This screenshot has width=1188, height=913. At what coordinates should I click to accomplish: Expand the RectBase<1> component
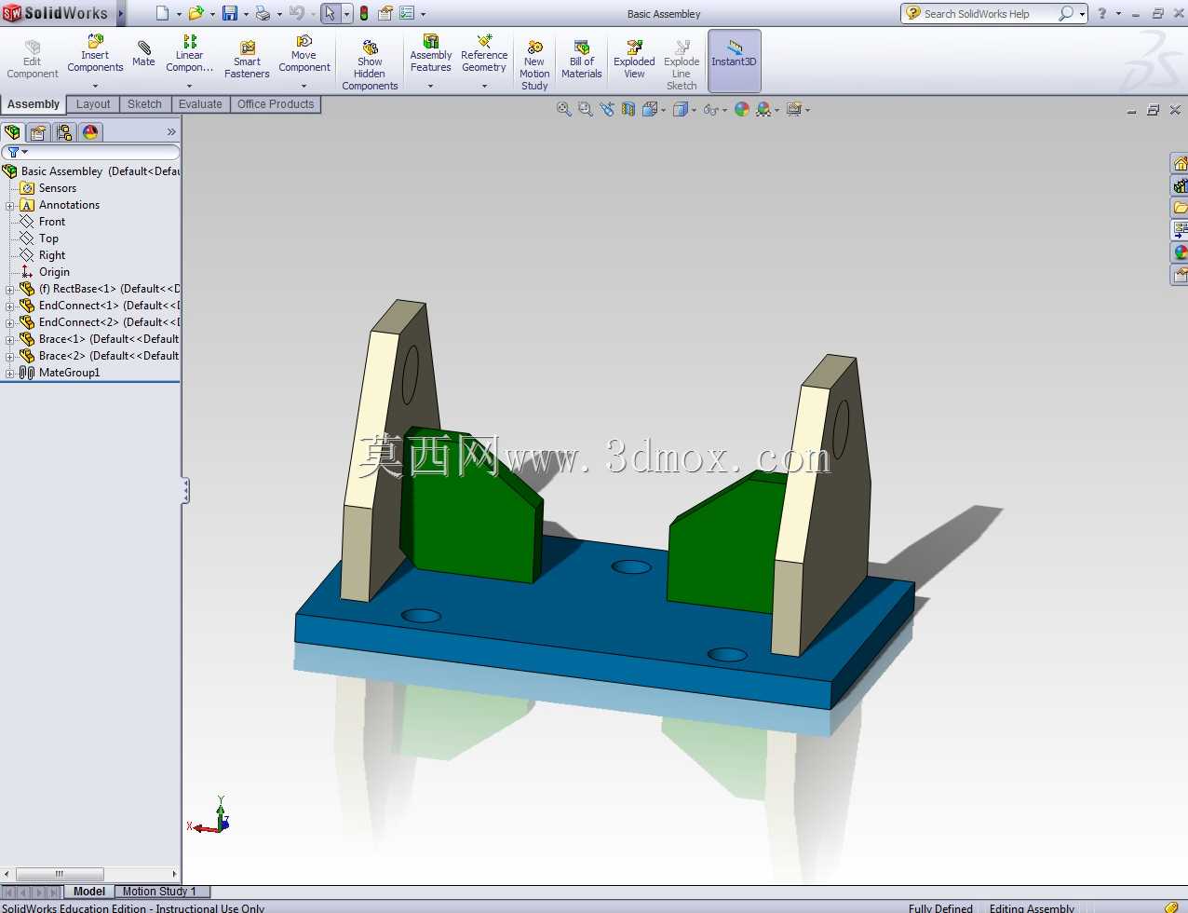point(9,289)
